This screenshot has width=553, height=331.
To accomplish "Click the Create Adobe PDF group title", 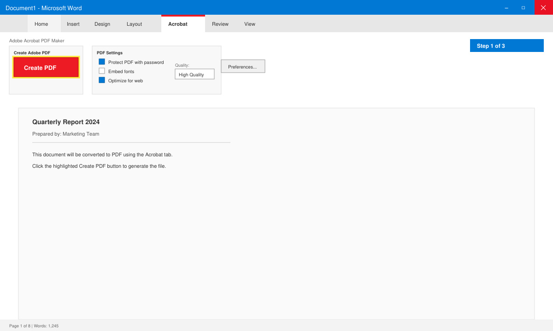I will click(x=32, y=53).
